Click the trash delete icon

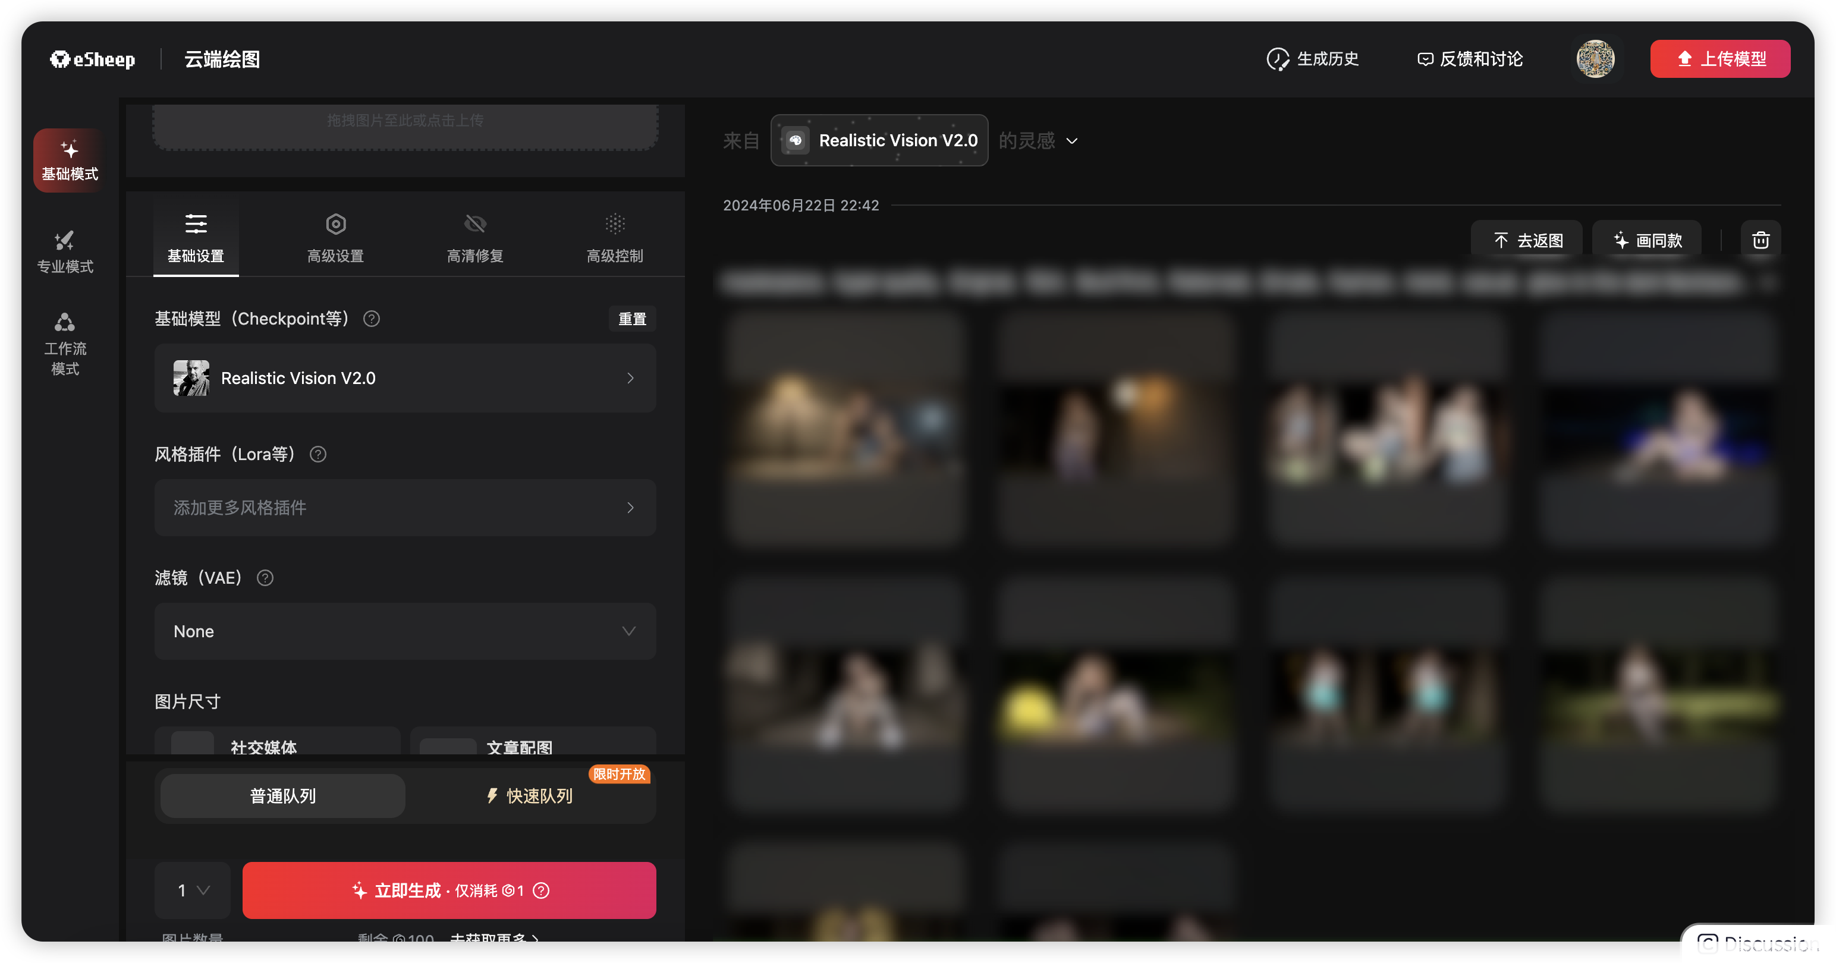[1760, 240]
